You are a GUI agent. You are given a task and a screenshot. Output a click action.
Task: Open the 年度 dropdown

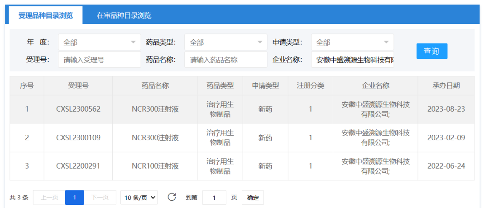coord(99,42)
